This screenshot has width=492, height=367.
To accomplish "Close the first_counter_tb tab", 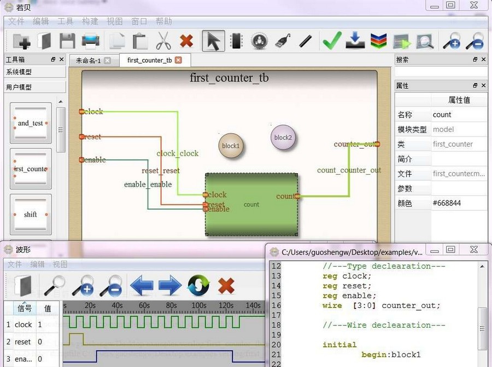I will point(178,60).
